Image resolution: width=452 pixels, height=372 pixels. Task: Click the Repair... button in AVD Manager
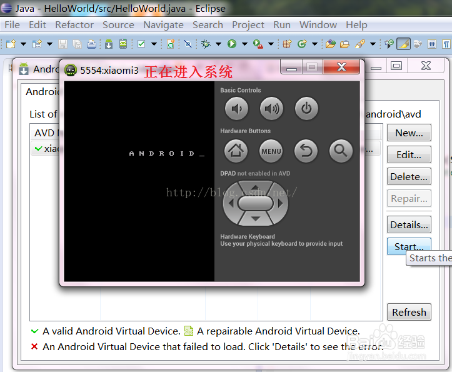click(409, 198)
